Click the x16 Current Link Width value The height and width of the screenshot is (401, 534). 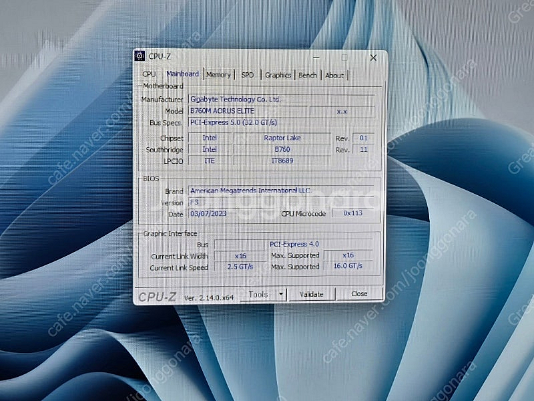pos(240,256)
